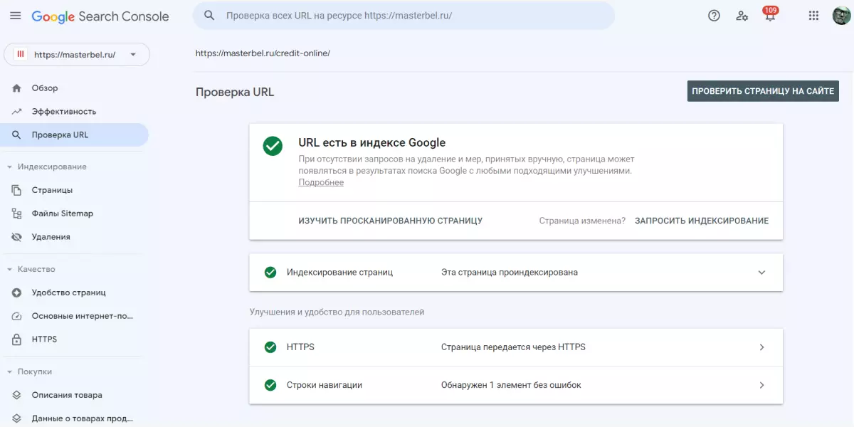Click the large green checkmark of indexed URL
Viewport: 854px width, 427px height.
(273, 146)
